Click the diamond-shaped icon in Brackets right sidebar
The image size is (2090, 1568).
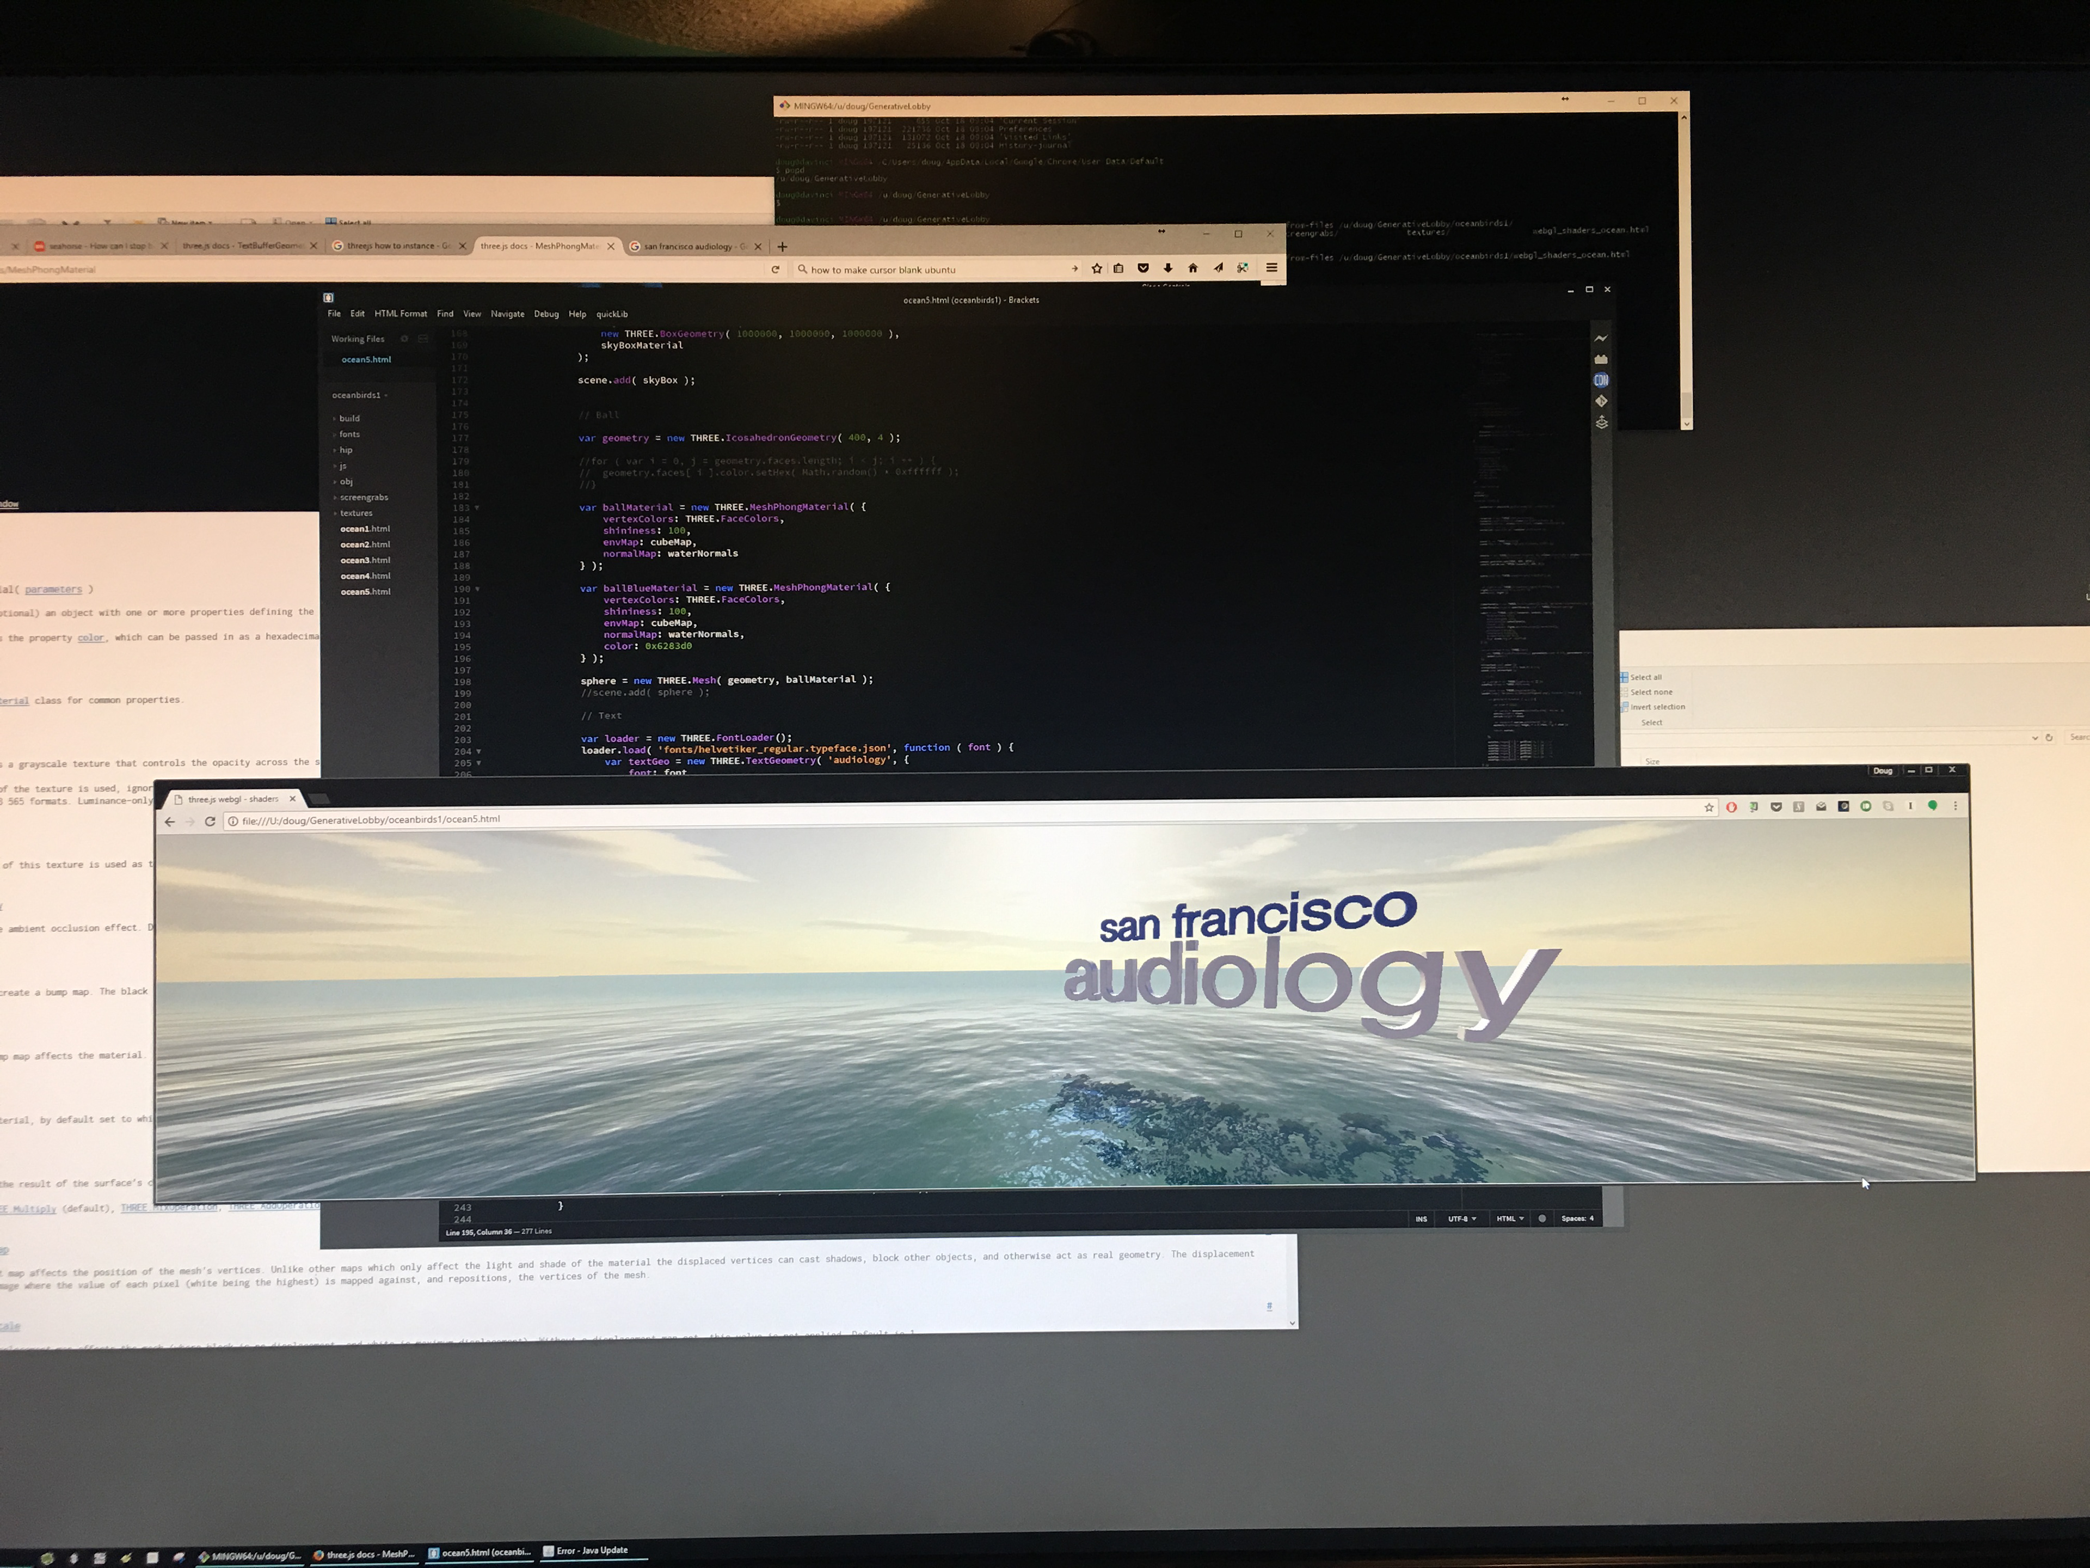pyautogui.click(x=1601, y=402)
